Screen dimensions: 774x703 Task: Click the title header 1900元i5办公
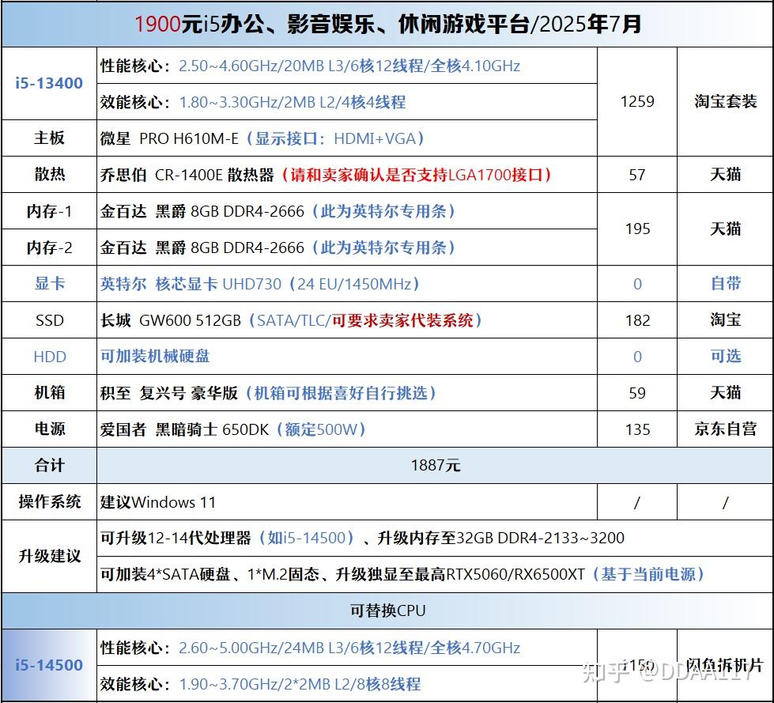click(387, 25)
